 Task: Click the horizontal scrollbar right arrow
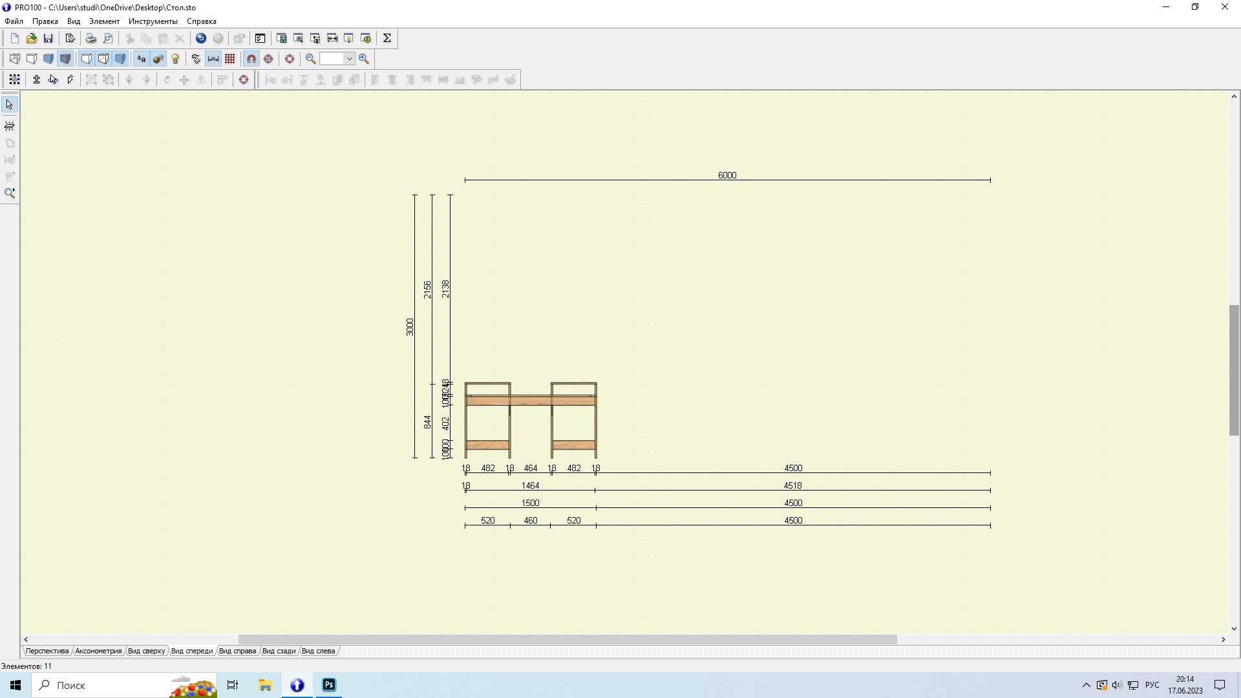pyautogui.click(x=1223, y=639)
